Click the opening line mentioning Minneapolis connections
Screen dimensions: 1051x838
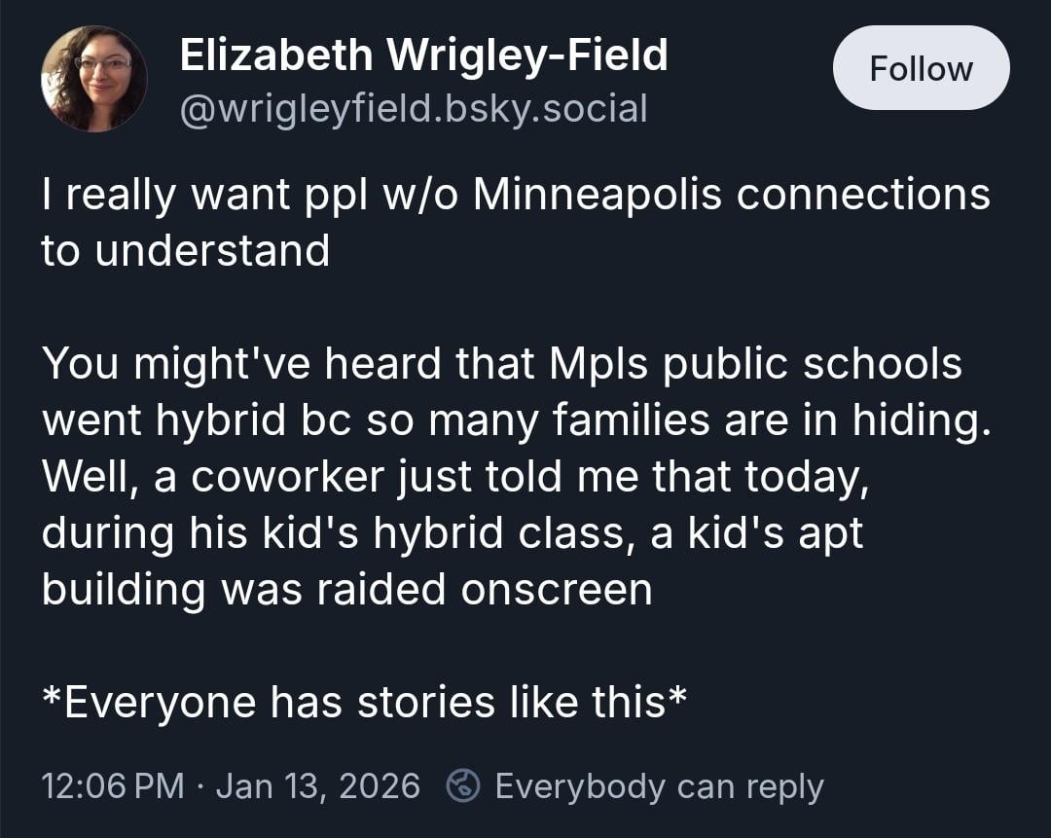point(516,194)
